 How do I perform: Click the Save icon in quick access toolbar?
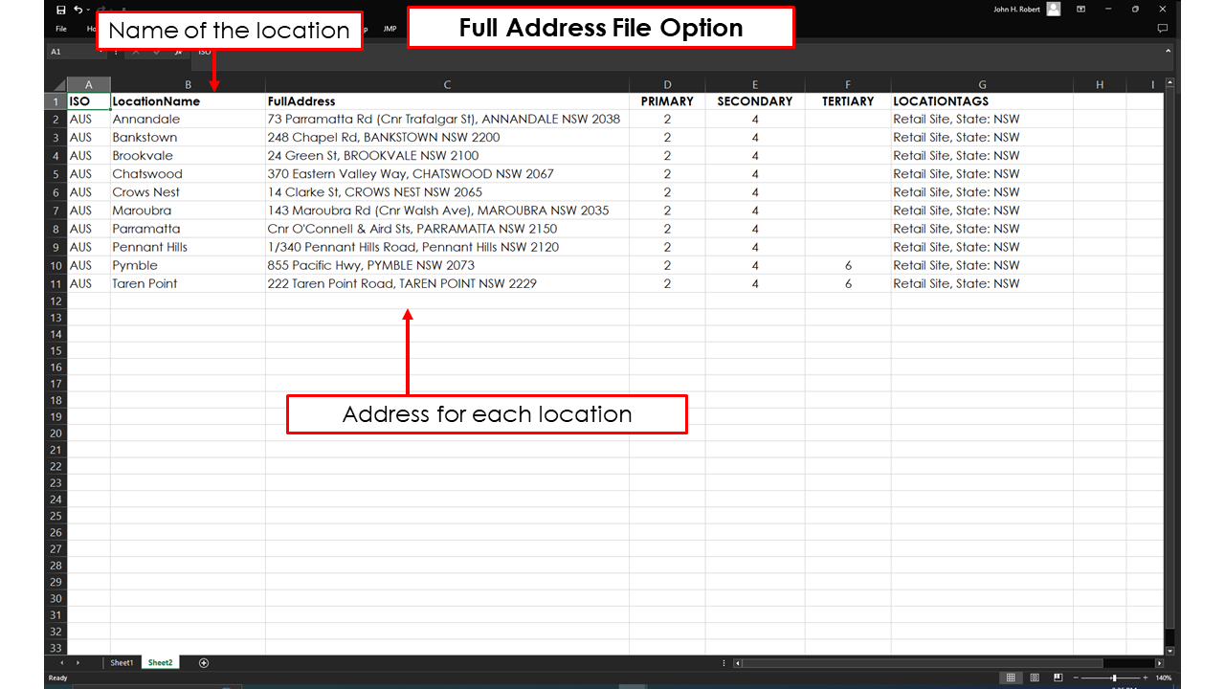[x=60, y=10]
